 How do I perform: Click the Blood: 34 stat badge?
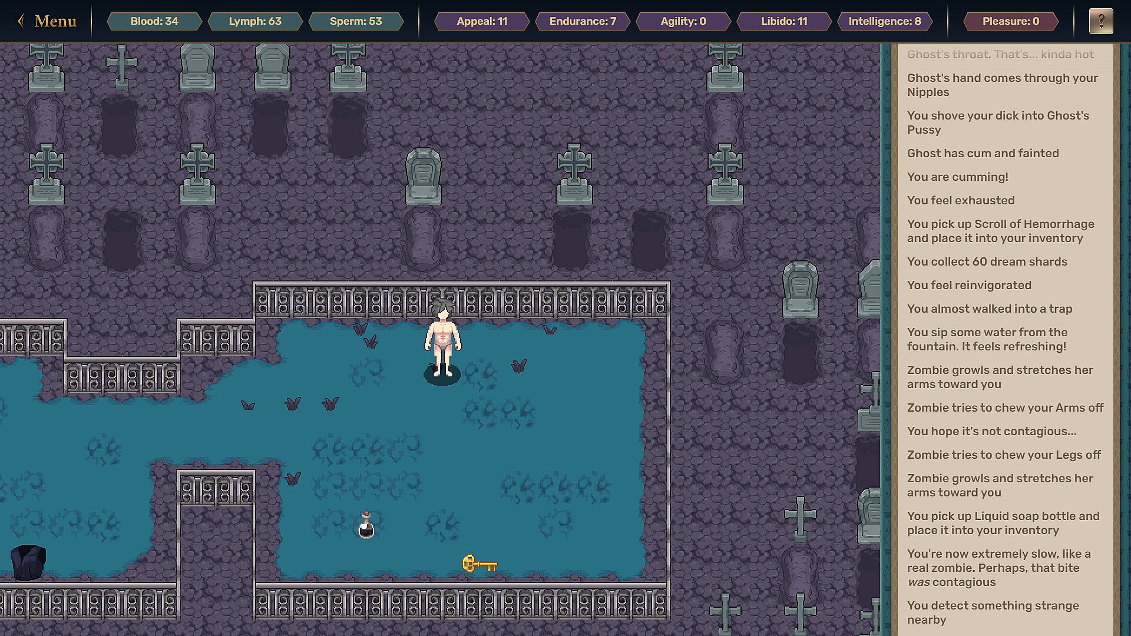pos(154,21)
